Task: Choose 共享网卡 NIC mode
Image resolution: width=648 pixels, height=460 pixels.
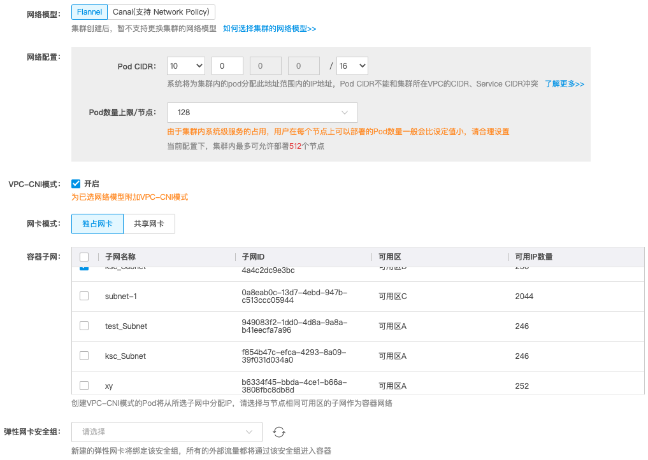Action: pyautogui.click(x=148, y=224)
